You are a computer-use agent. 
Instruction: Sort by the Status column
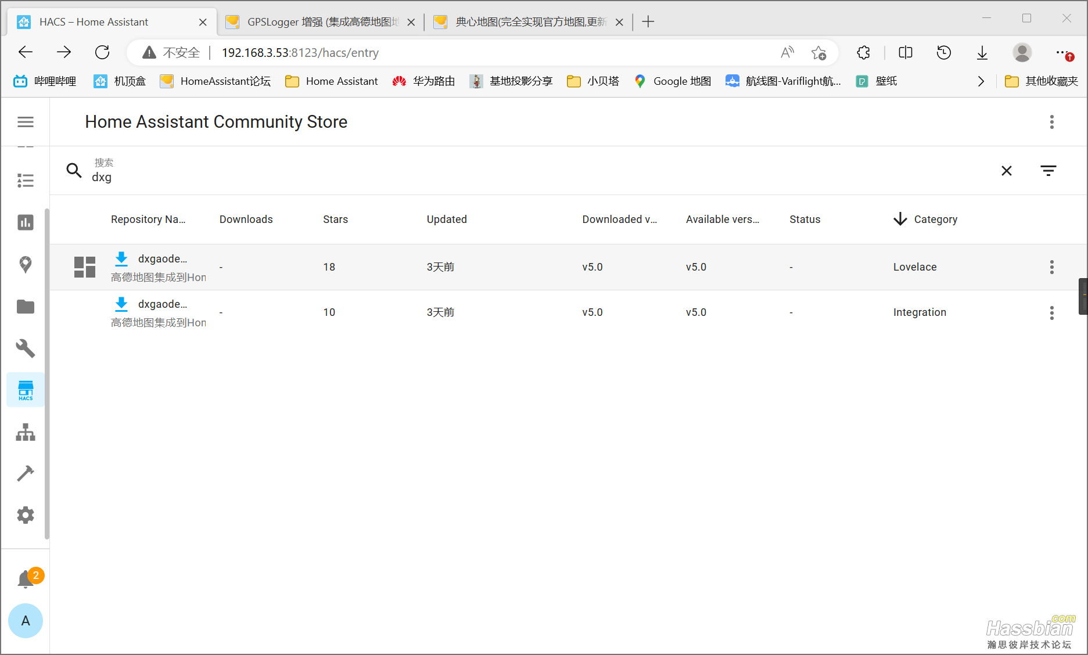point(805,219)
